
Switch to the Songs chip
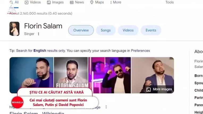[106, 30]
